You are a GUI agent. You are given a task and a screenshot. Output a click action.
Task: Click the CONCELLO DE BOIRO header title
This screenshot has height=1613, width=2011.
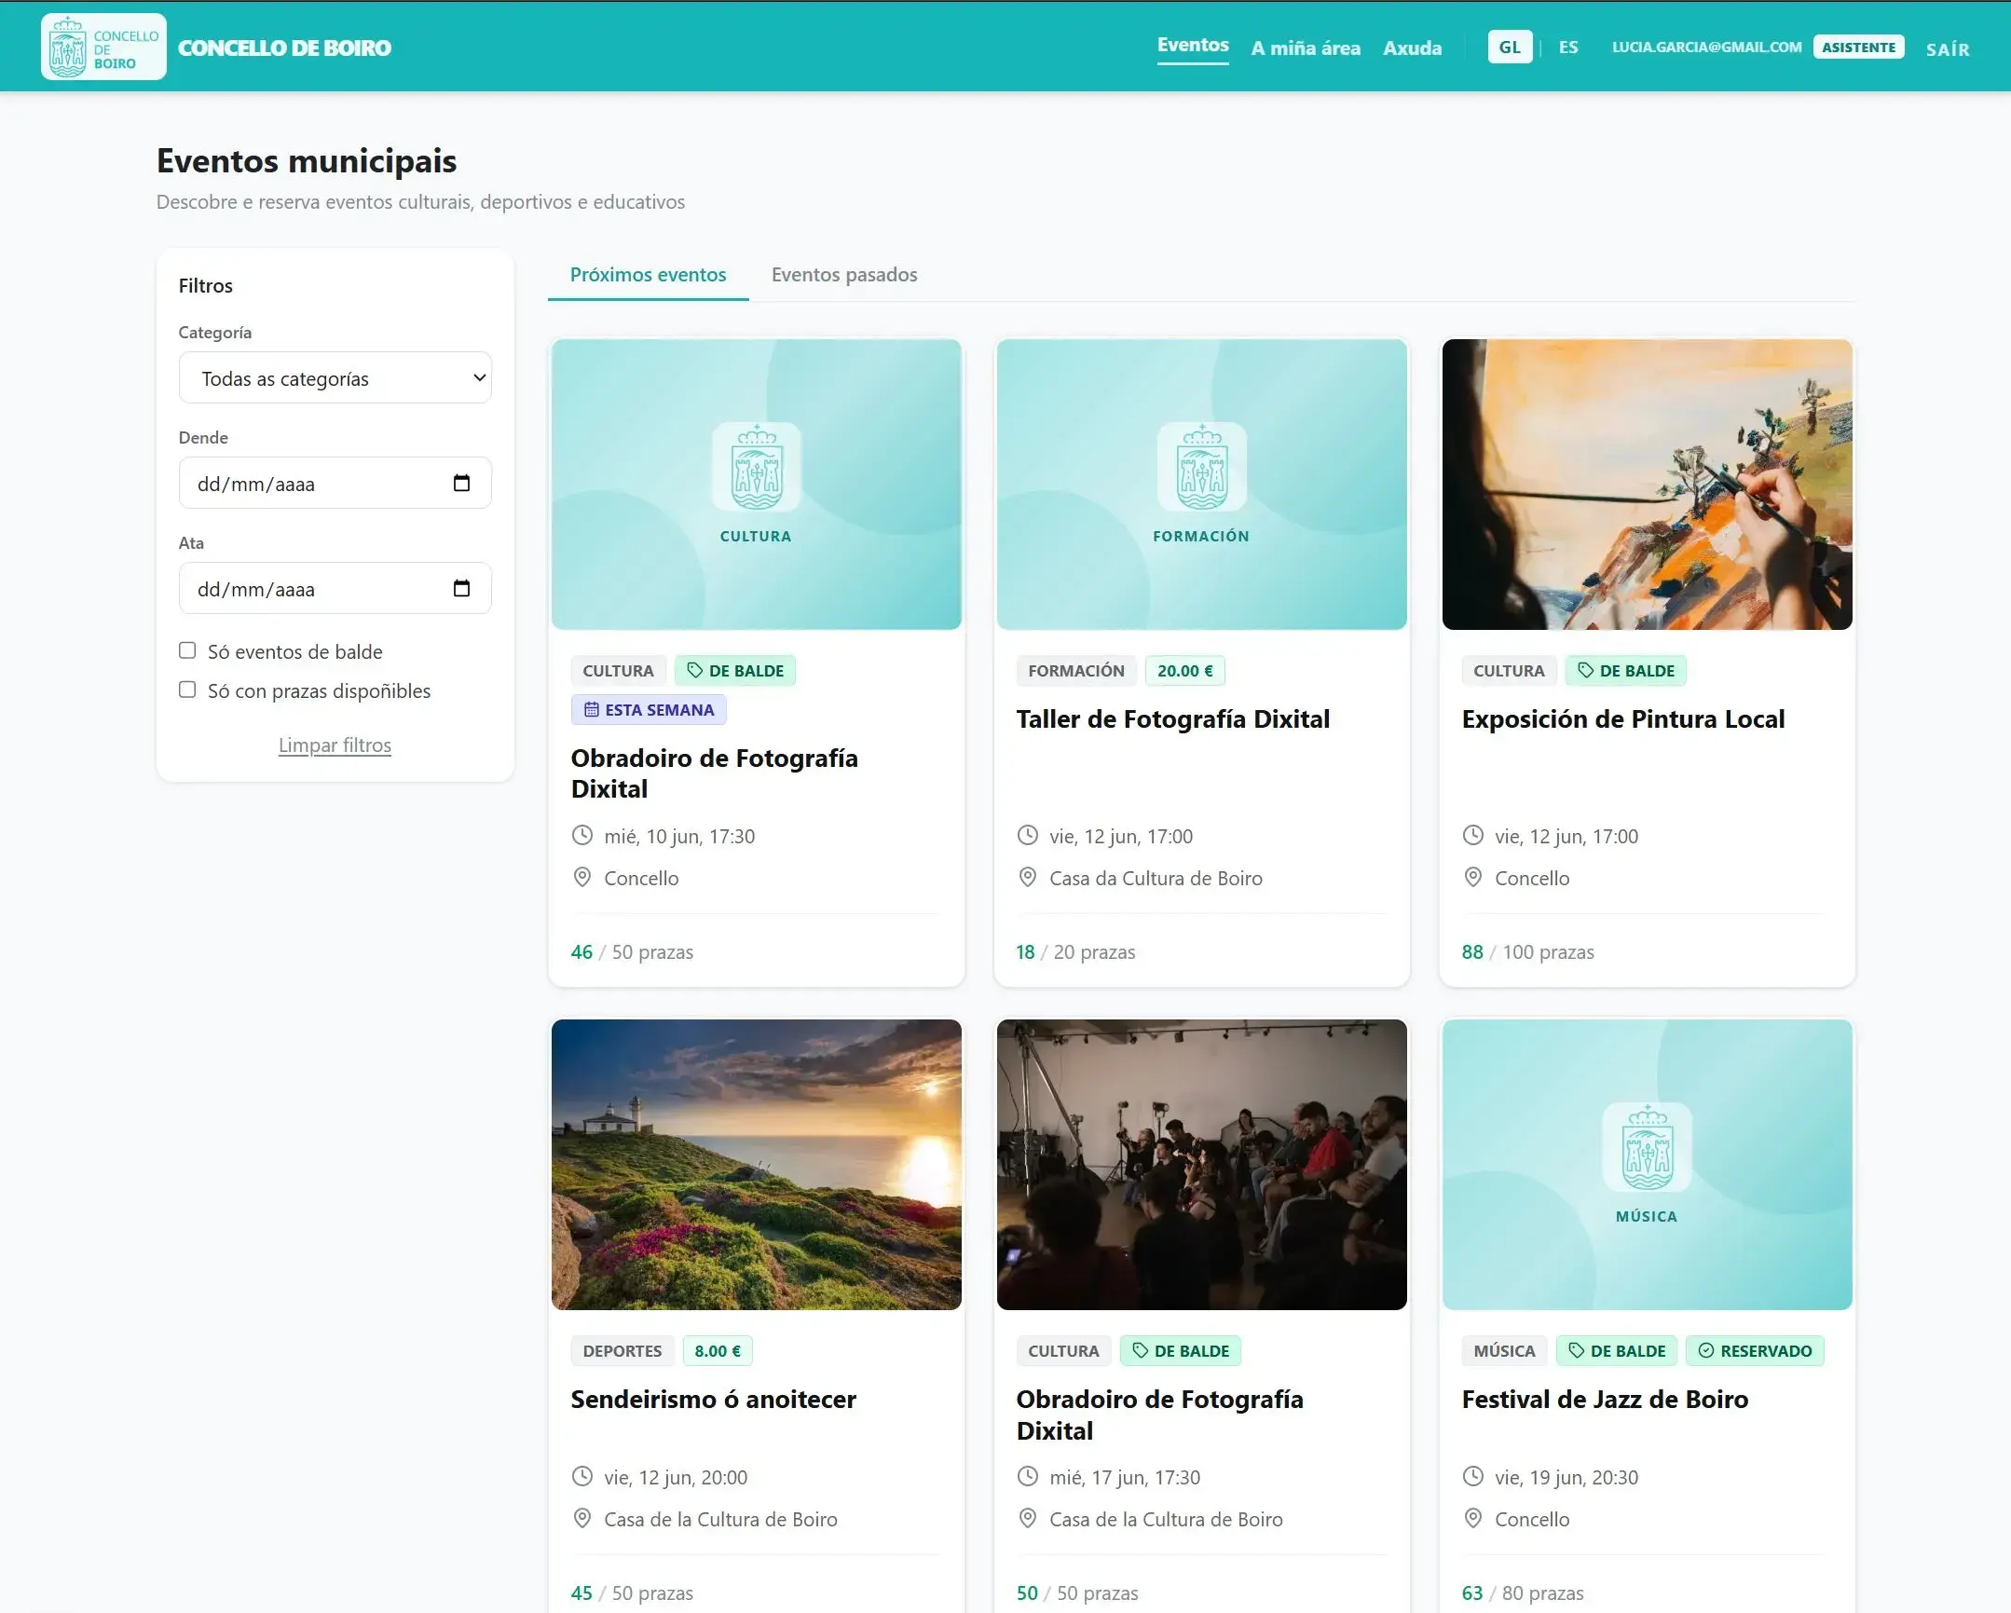point(284,48)
